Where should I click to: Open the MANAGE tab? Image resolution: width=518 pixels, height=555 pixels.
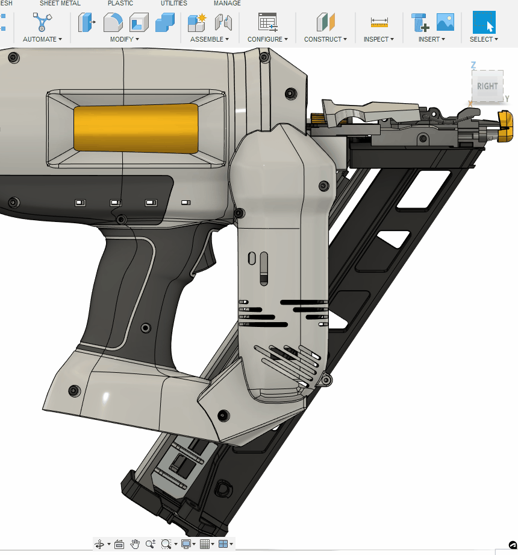(227, 3)
